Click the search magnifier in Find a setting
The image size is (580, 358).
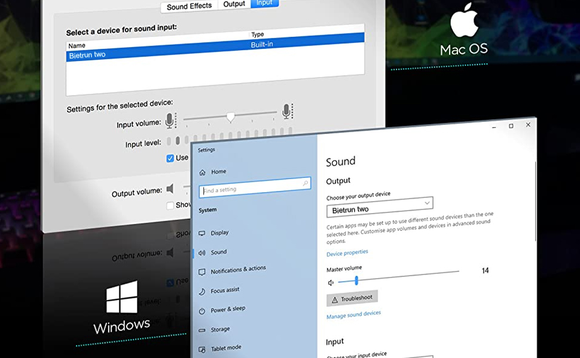coord(306,184)
